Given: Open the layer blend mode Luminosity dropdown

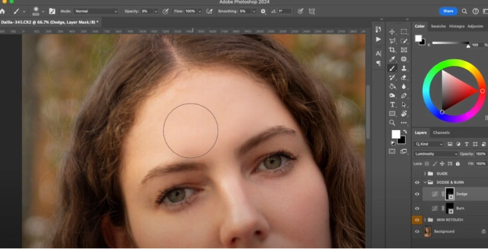Looking at the screenshot, I should pos(435,154).
